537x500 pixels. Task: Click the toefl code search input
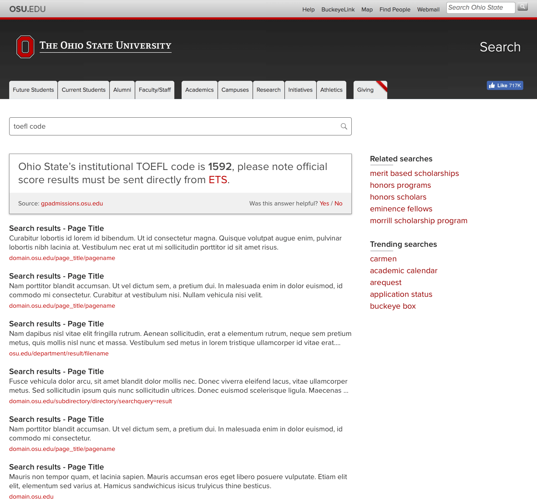pos(180,126)
